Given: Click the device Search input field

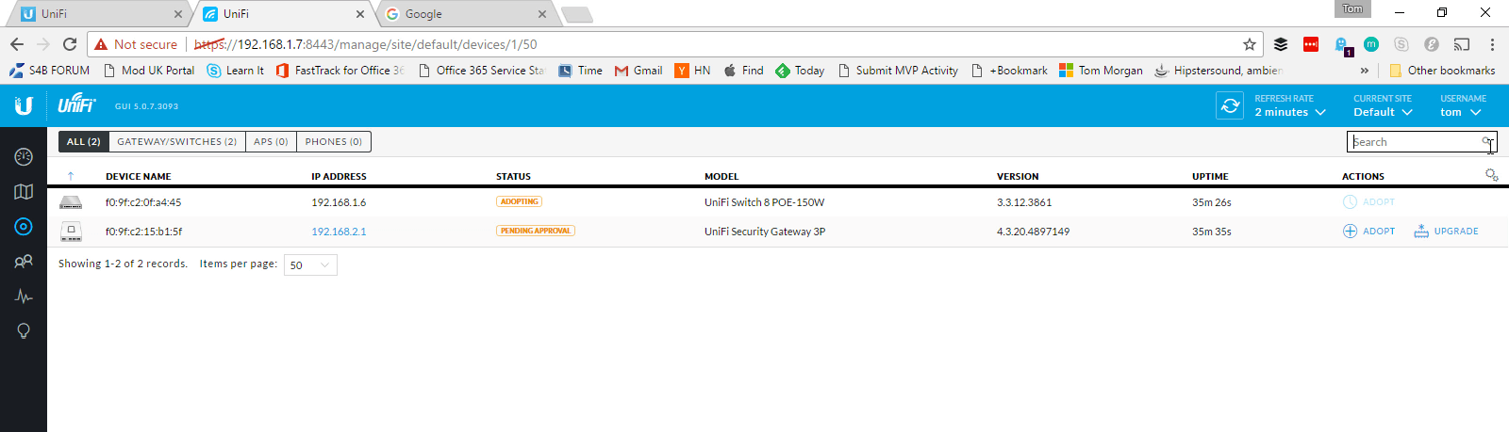Looking at the screenshot, I should (x=1421, y=142).
